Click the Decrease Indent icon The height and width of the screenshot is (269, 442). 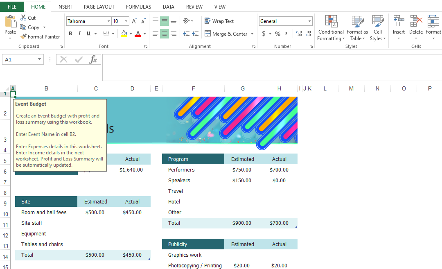pyautogui.click(x=186, y=34)
